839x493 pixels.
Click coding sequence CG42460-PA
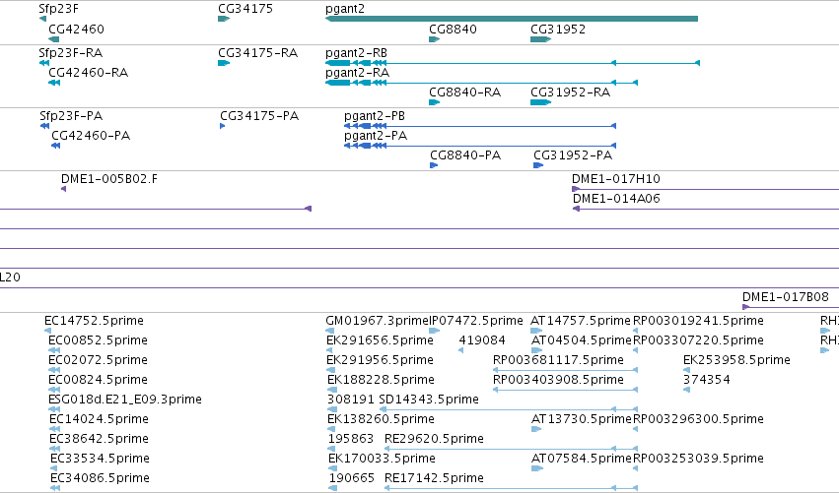pyautogui.click(x=55, y=146)
